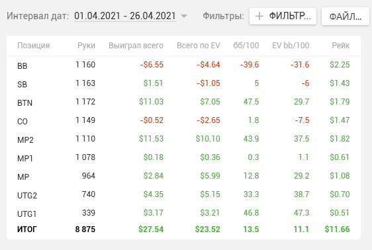Sort by EV bb/100 column header

(291, 46)
